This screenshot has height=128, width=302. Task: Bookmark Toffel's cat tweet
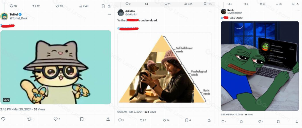click(82, 119)
